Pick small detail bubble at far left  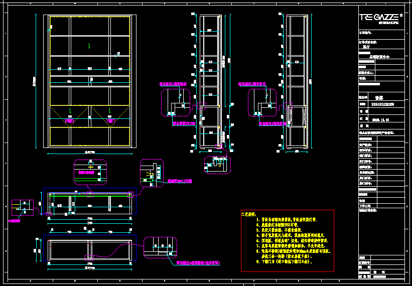(23, 208)
